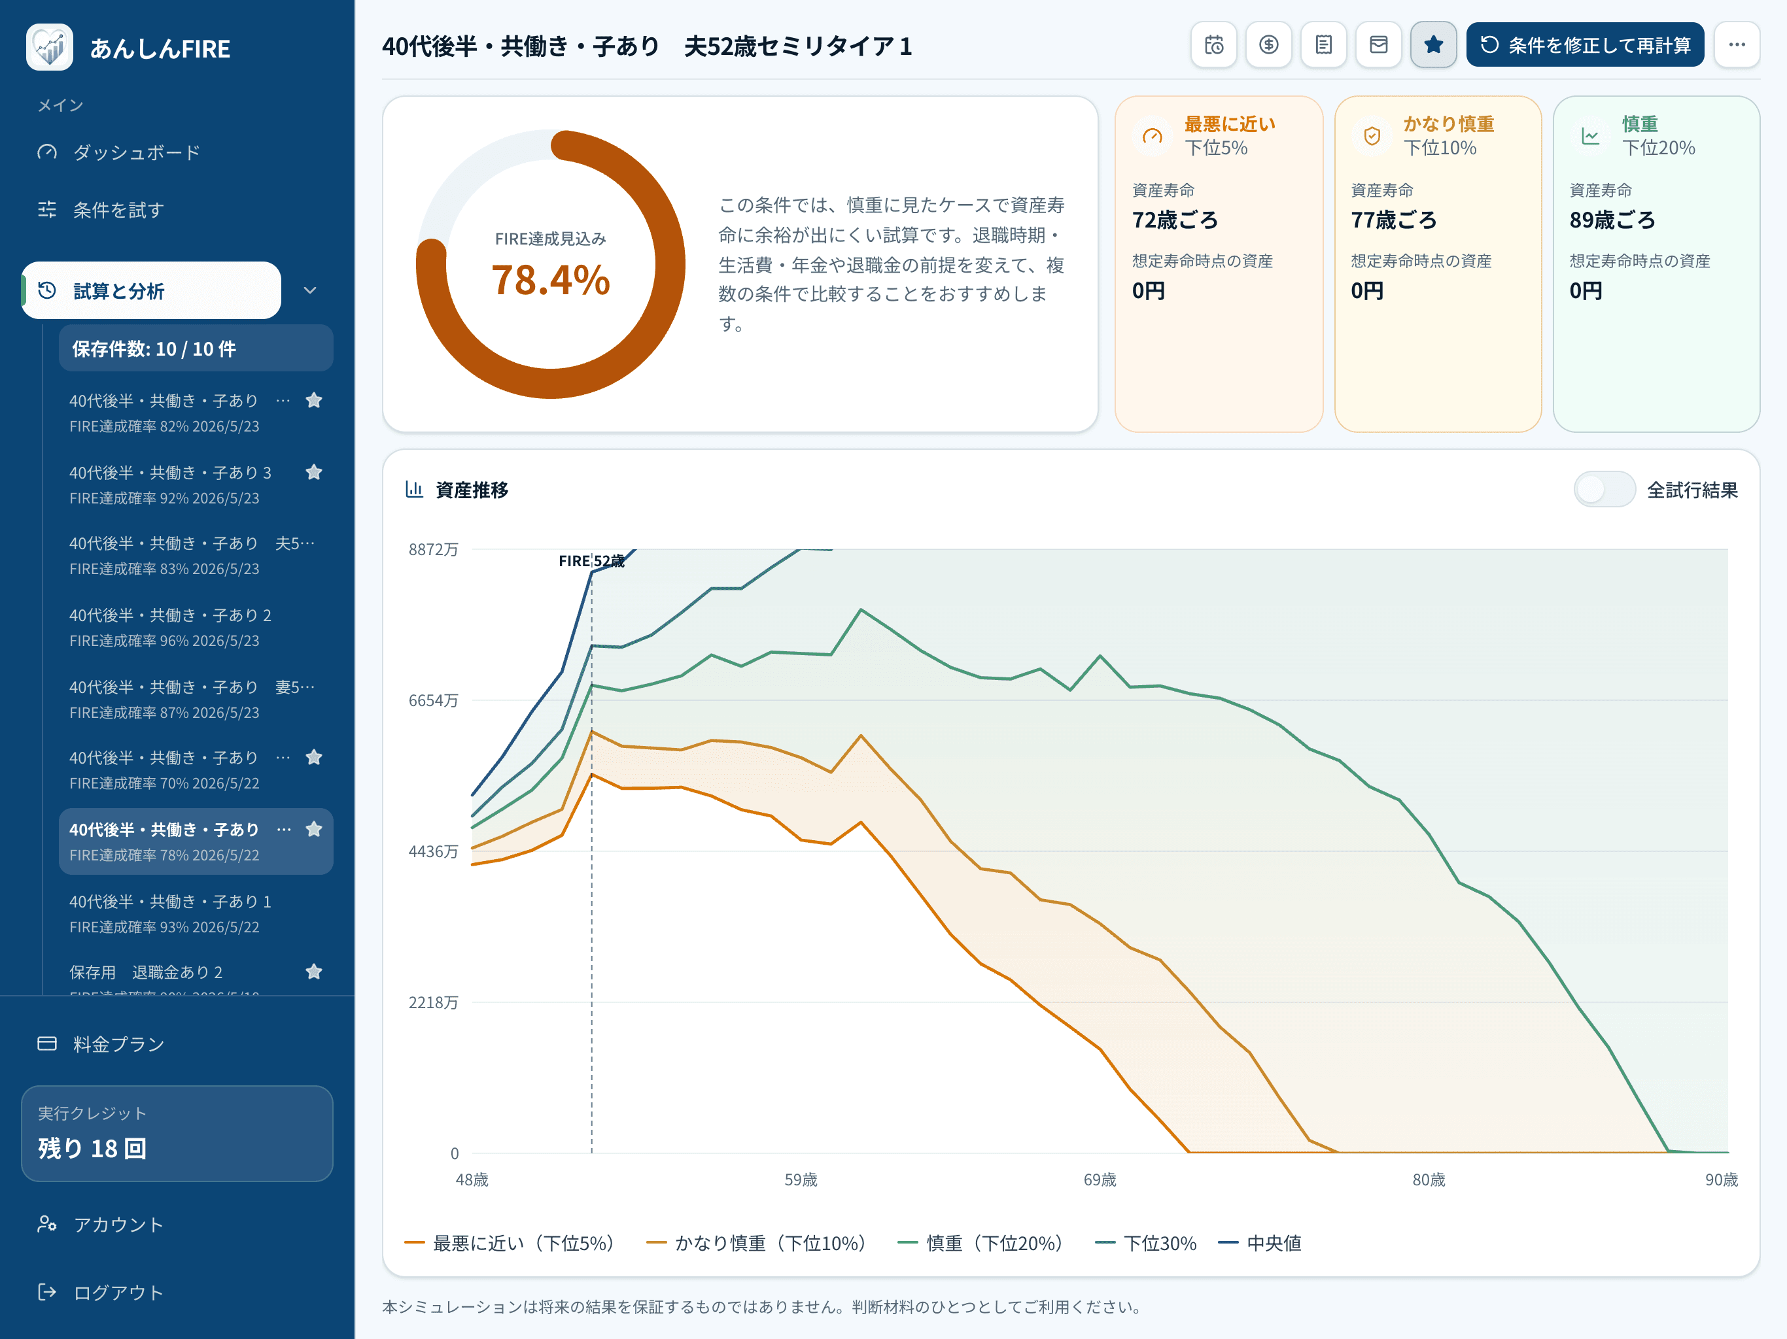Select the 40代後半・共働き・子あり 78% scenario row
The height and width of the screenshot is (1339, 1787).
click(196, 841)
